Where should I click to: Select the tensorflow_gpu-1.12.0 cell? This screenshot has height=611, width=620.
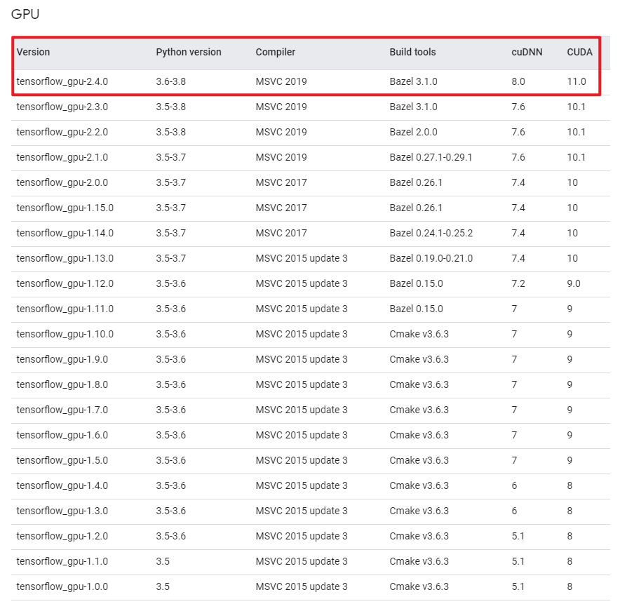click(x=65, y=284)
